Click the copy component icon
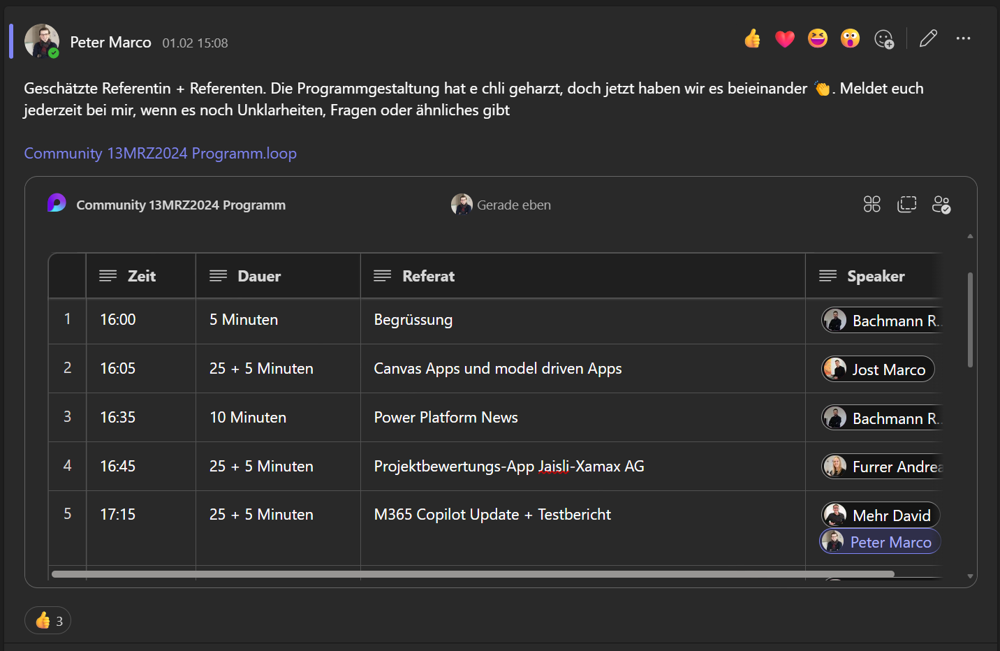Image resolution: width=1000 pixels, height=651 pixels. click(906, 204)
